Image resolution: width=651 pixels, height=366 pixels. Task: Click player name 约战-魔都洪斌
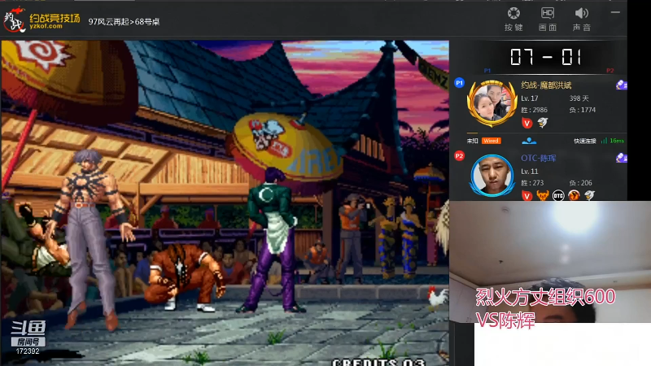546,85
